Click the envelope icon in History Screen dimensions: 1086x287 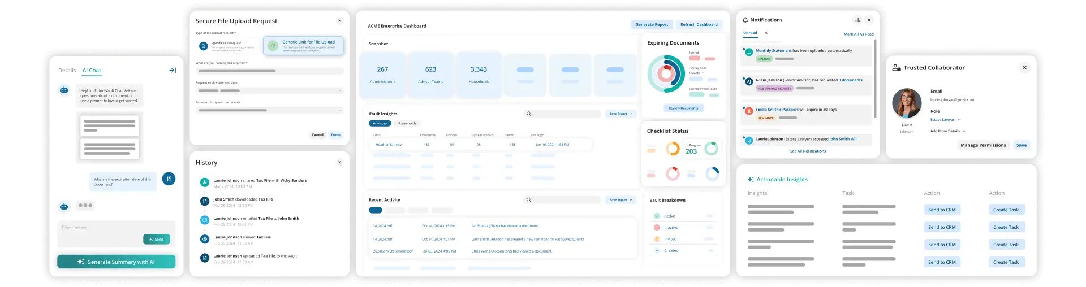205,220
